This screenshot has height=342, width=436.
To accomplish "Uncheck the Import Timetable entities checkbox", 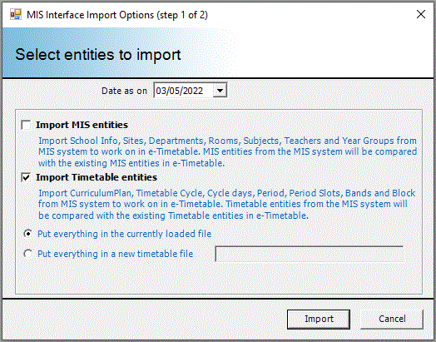I will (26, 177).
